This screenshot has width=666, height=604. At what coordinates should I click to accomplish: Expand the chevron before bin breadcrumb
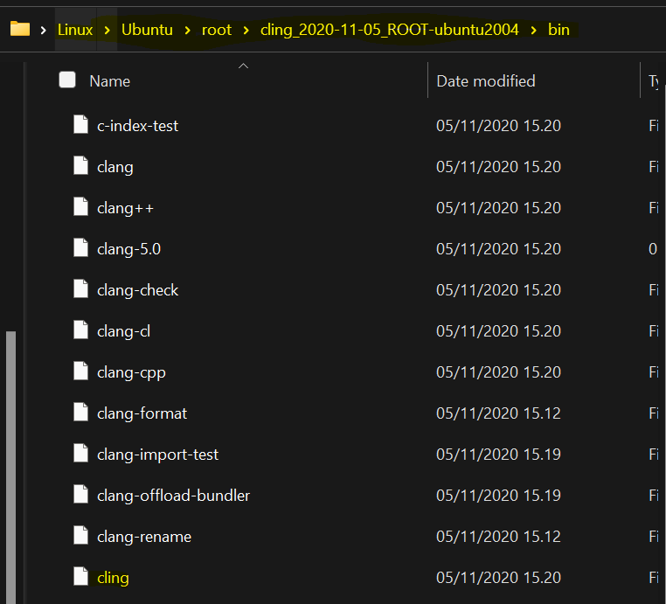[533, 31]
